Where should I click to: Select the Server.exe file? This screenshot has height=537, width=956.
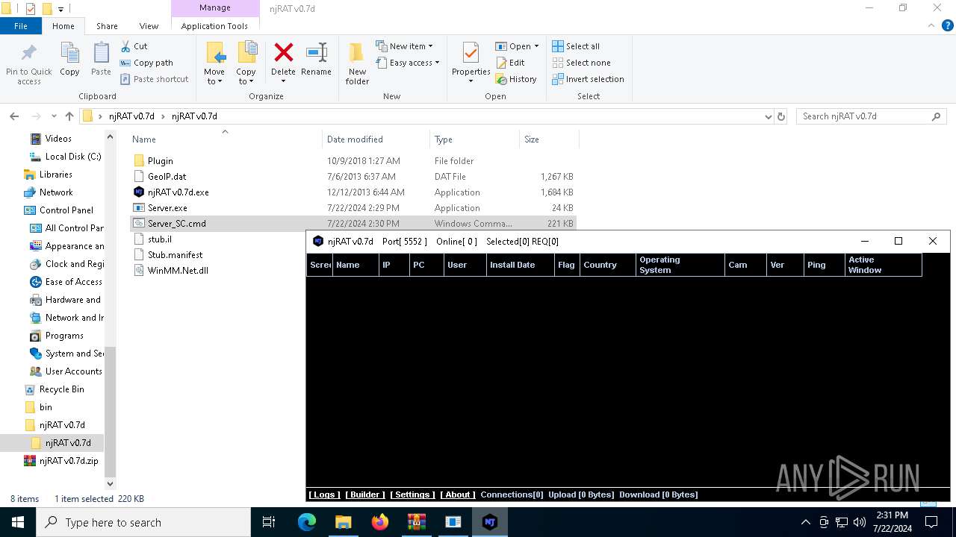pyautogui.click(x=167, y=207)
